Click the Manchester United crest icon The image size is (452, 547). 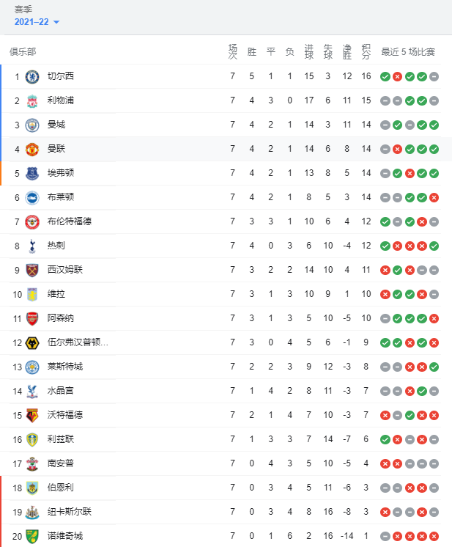32,150
